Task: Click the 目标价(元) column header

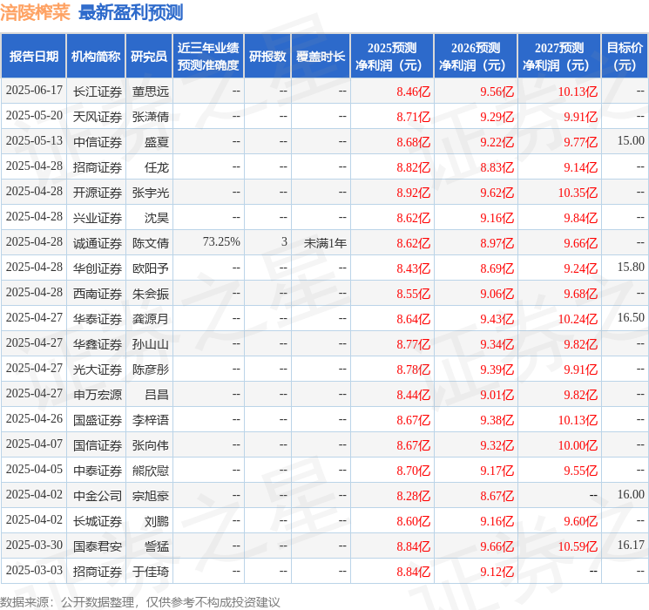Action: pos(625,57)
